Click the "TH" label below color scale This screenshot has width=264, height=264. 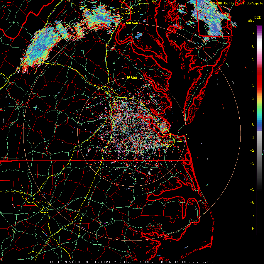252,229
